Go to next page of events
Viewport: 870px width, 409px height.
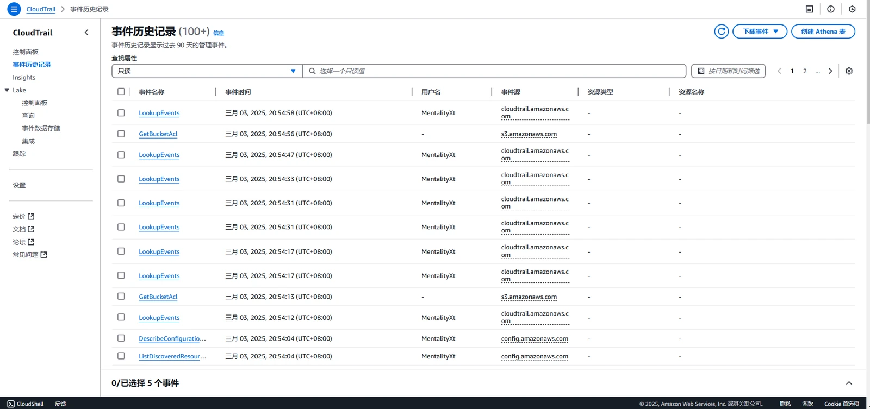point(830,71)
